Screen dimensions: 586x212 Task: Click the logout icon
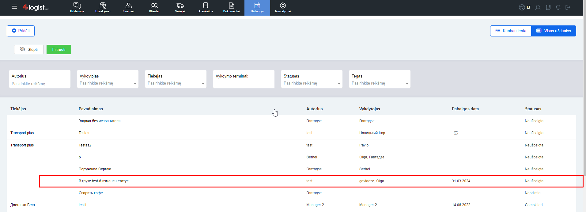[x=568, y=7]
